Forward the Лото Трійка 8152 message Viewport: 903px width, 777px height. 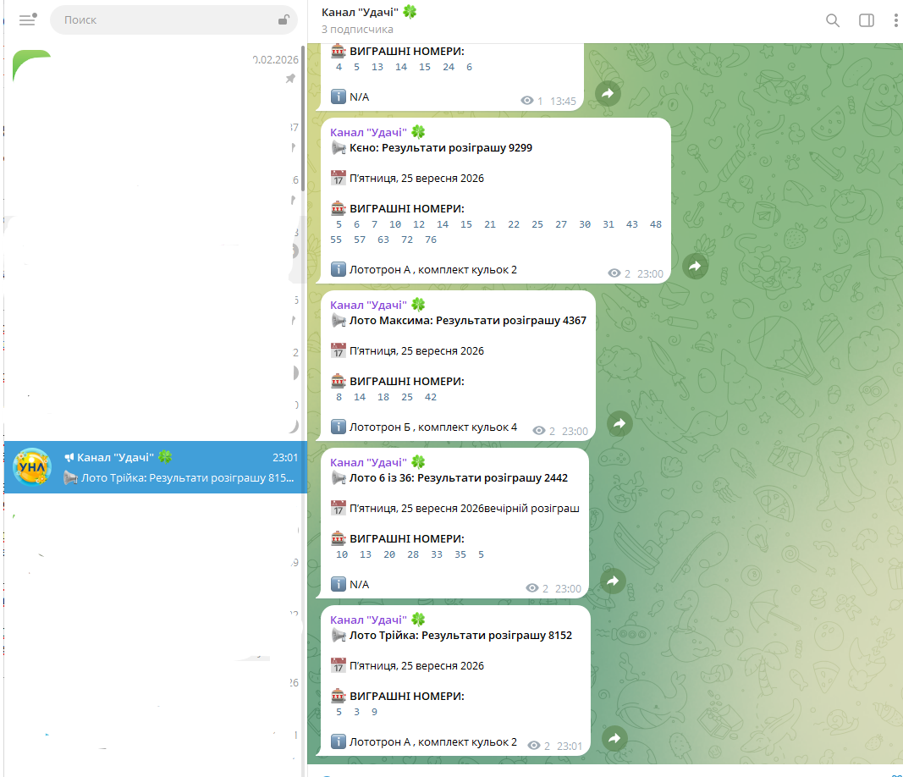point(614,738)
